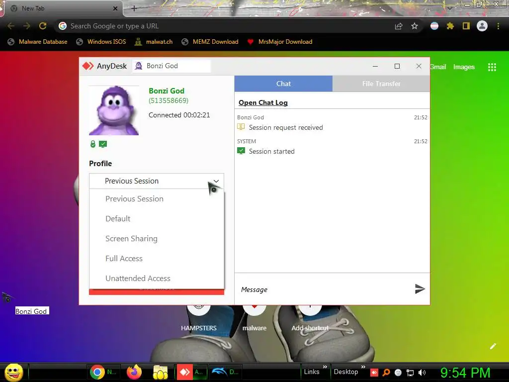Open the tab search chevron in Chrome
509x382 pixels.
450,8
